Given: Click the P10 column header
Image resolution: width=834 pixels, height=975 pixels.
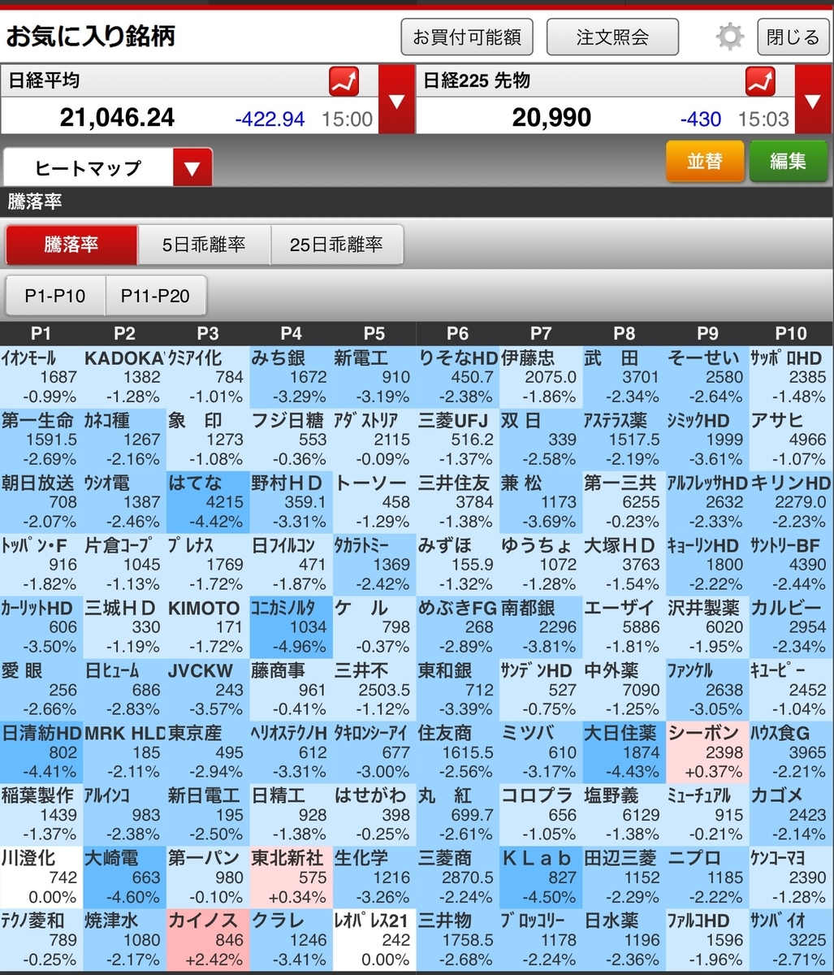Looking at the screenshot, I should (x=791, y=333).
